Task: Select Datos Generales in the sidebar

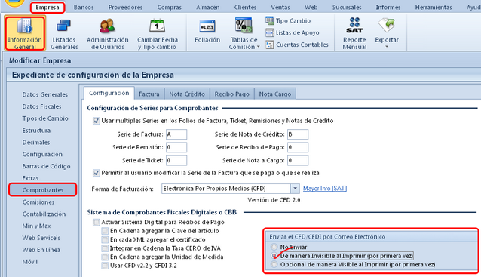Action: point(44,94)
